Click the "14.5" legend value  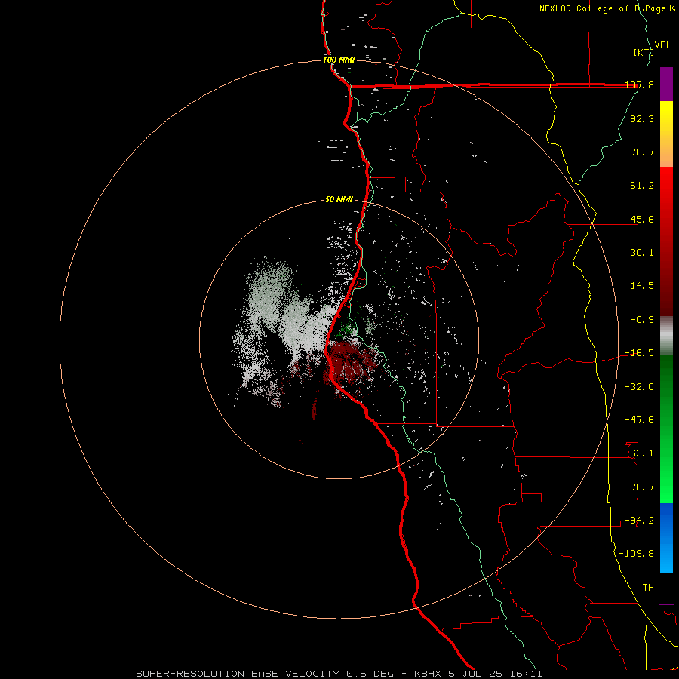pos(642,286)
